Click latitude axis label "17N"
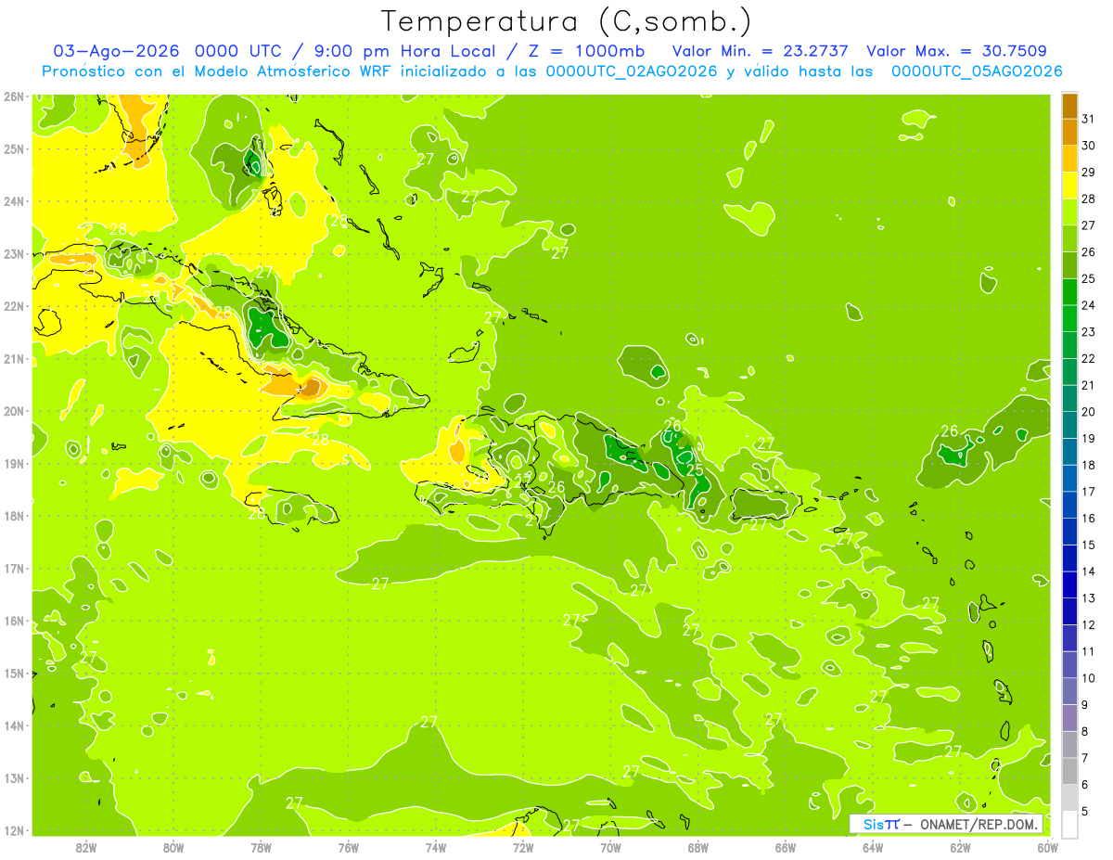The height and width of the screenshot is (860, 1113). 14,569
